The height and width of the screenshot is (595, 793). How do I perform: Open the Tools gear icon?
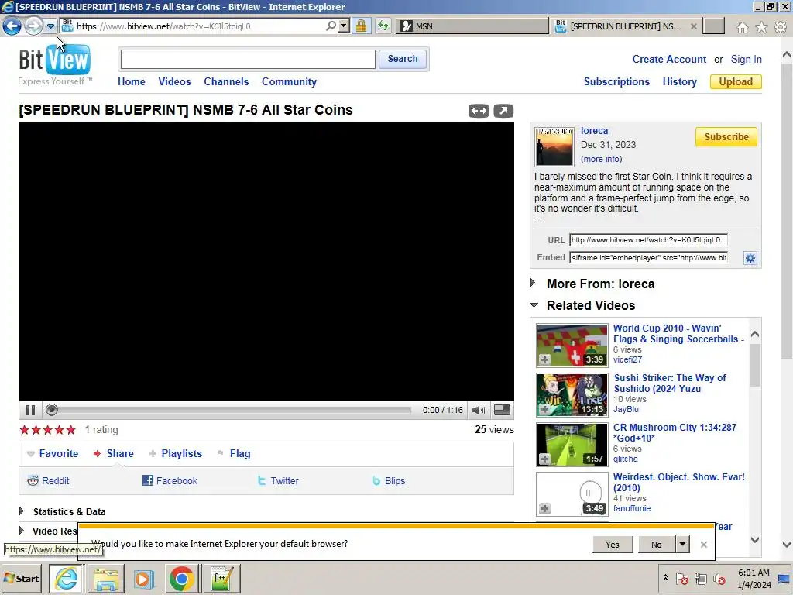pos(781,27)
